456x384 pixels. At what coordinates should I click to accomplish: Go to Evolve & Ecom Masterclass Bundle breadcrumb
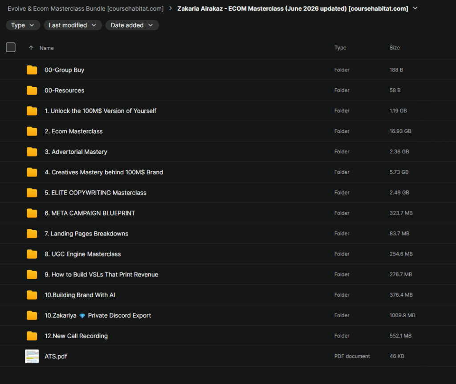pos(85,9)
